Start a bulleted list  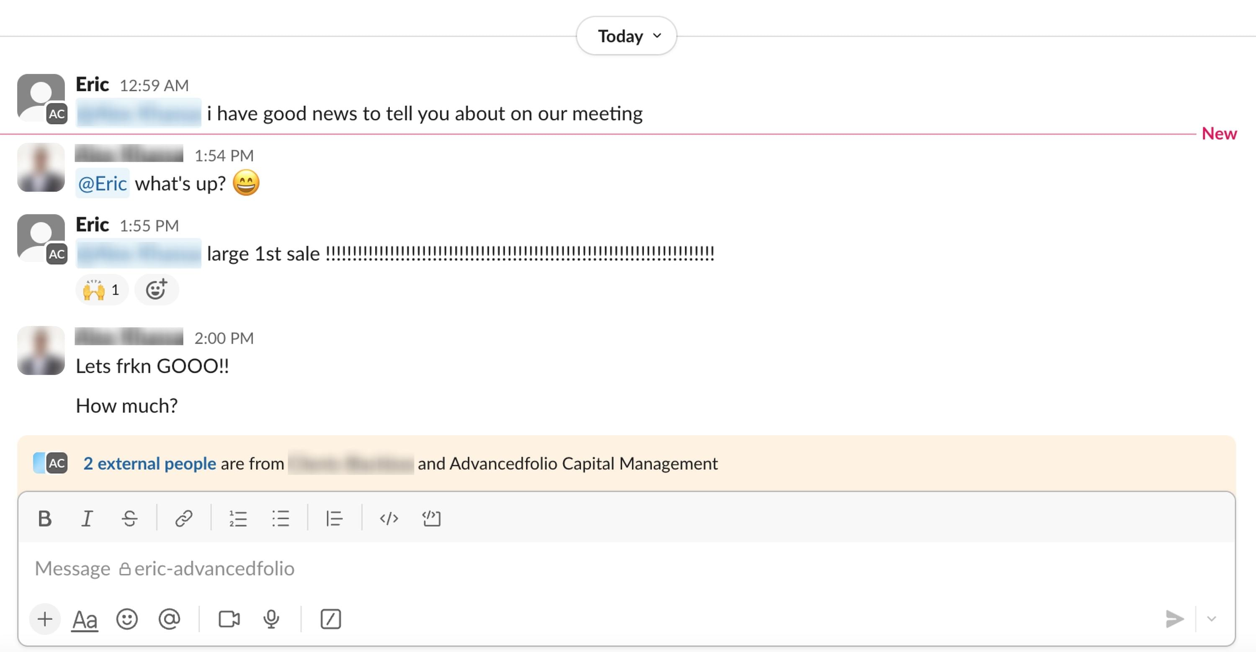[x=281, y=519]
